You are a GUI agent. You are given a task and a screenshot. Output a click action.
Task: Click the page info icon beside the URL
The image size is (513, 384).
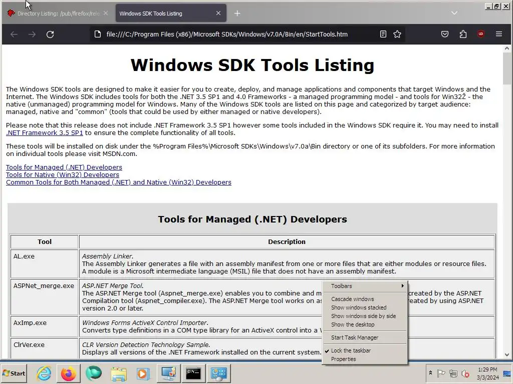(98, 34)
